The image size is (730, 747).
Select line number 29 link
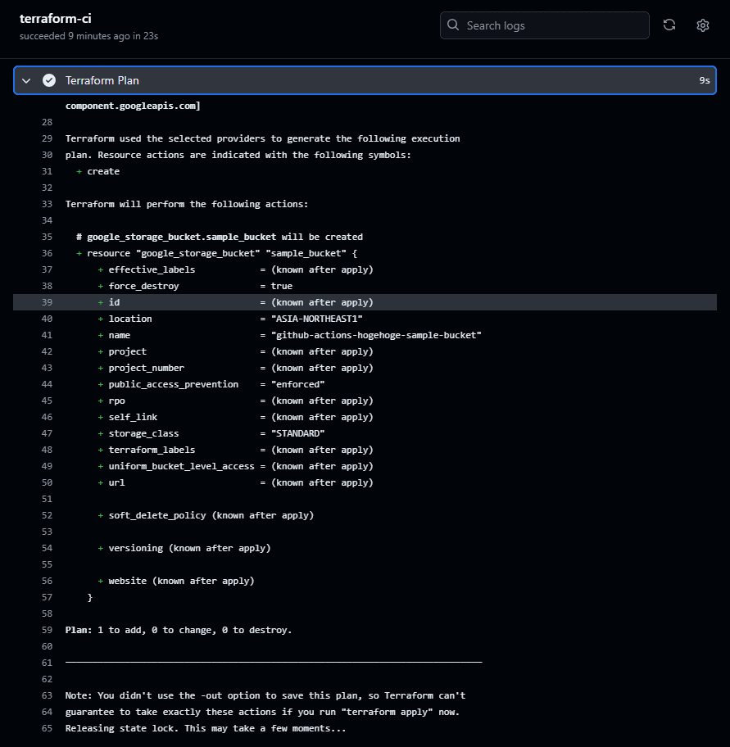click(x=47, y=138)
